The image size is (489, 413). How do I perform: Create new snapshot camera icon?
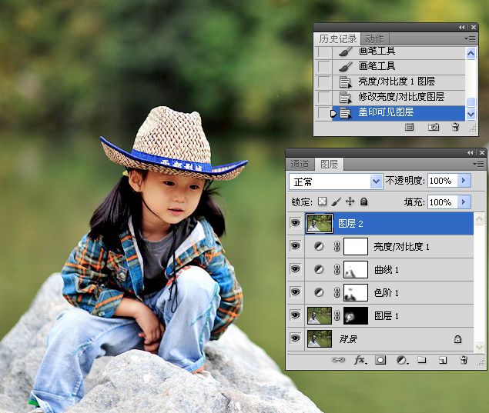tap(434, 127)
